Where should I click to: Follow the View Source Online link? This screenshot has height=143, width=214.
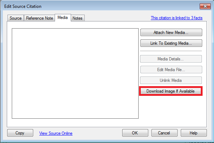[56, 133]
